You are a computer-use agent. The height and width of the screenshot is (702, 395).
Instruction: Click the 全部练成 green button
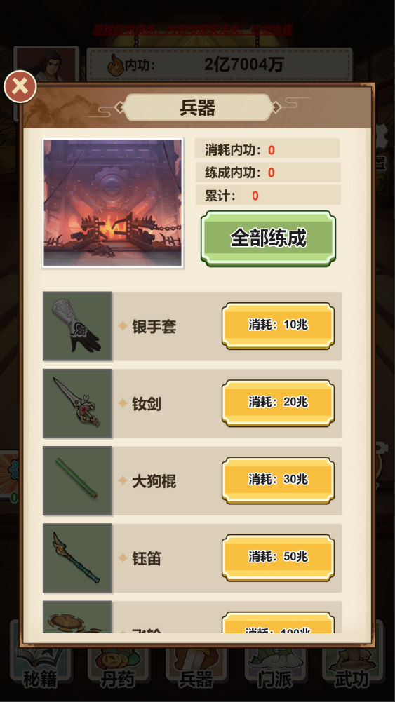(268, 238)
